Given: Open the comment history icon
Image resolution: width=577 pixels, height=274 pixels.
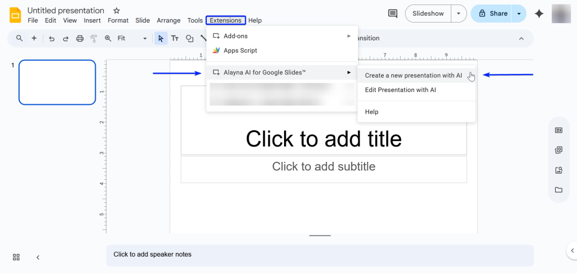Looking at the screenshot, I should [x=393, y=14].
